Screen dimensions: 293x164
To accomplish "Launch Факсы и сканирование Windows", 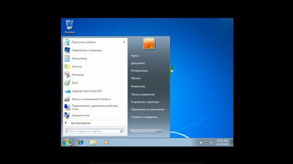I will [95, 99].
